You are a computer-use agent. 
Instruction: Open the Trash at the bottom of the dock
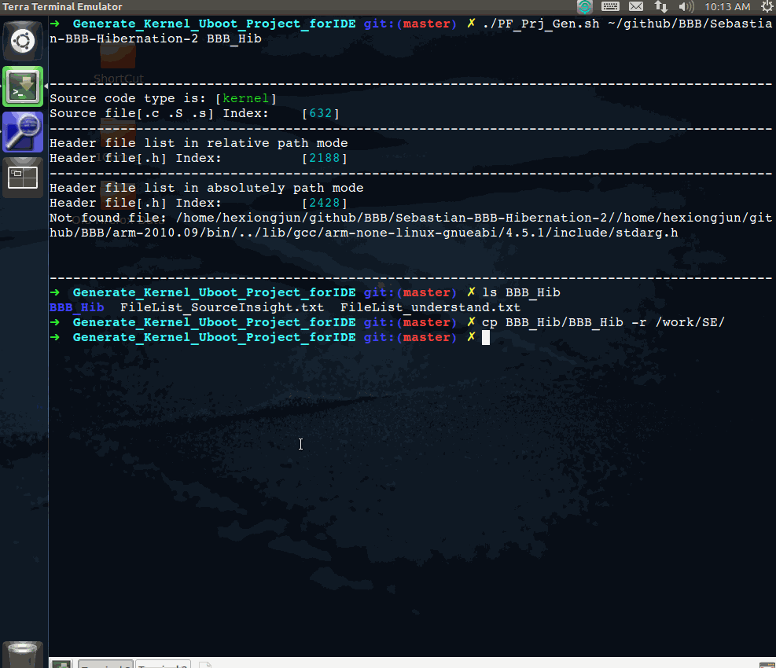[23, 653]
